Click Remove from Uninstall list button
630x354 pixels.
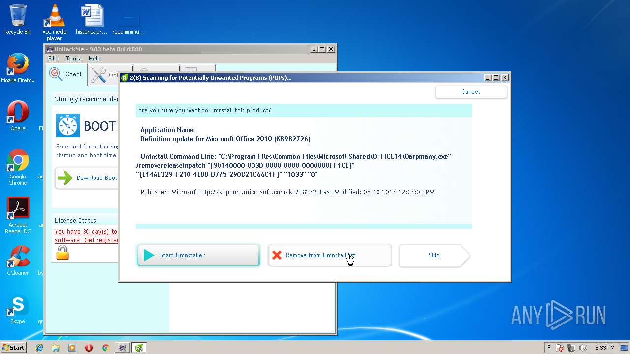pyautogui.click(x=330, y=255)
